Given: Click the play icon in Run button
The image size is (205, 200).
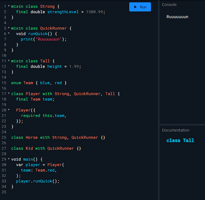Looking at the screenshot, I should coord(136,7).
